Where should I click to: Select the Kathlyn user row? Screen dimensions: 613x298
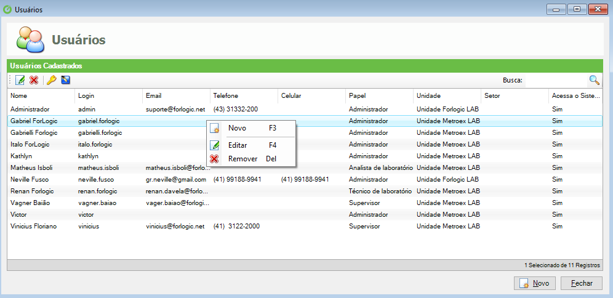[x=305, y=156]
